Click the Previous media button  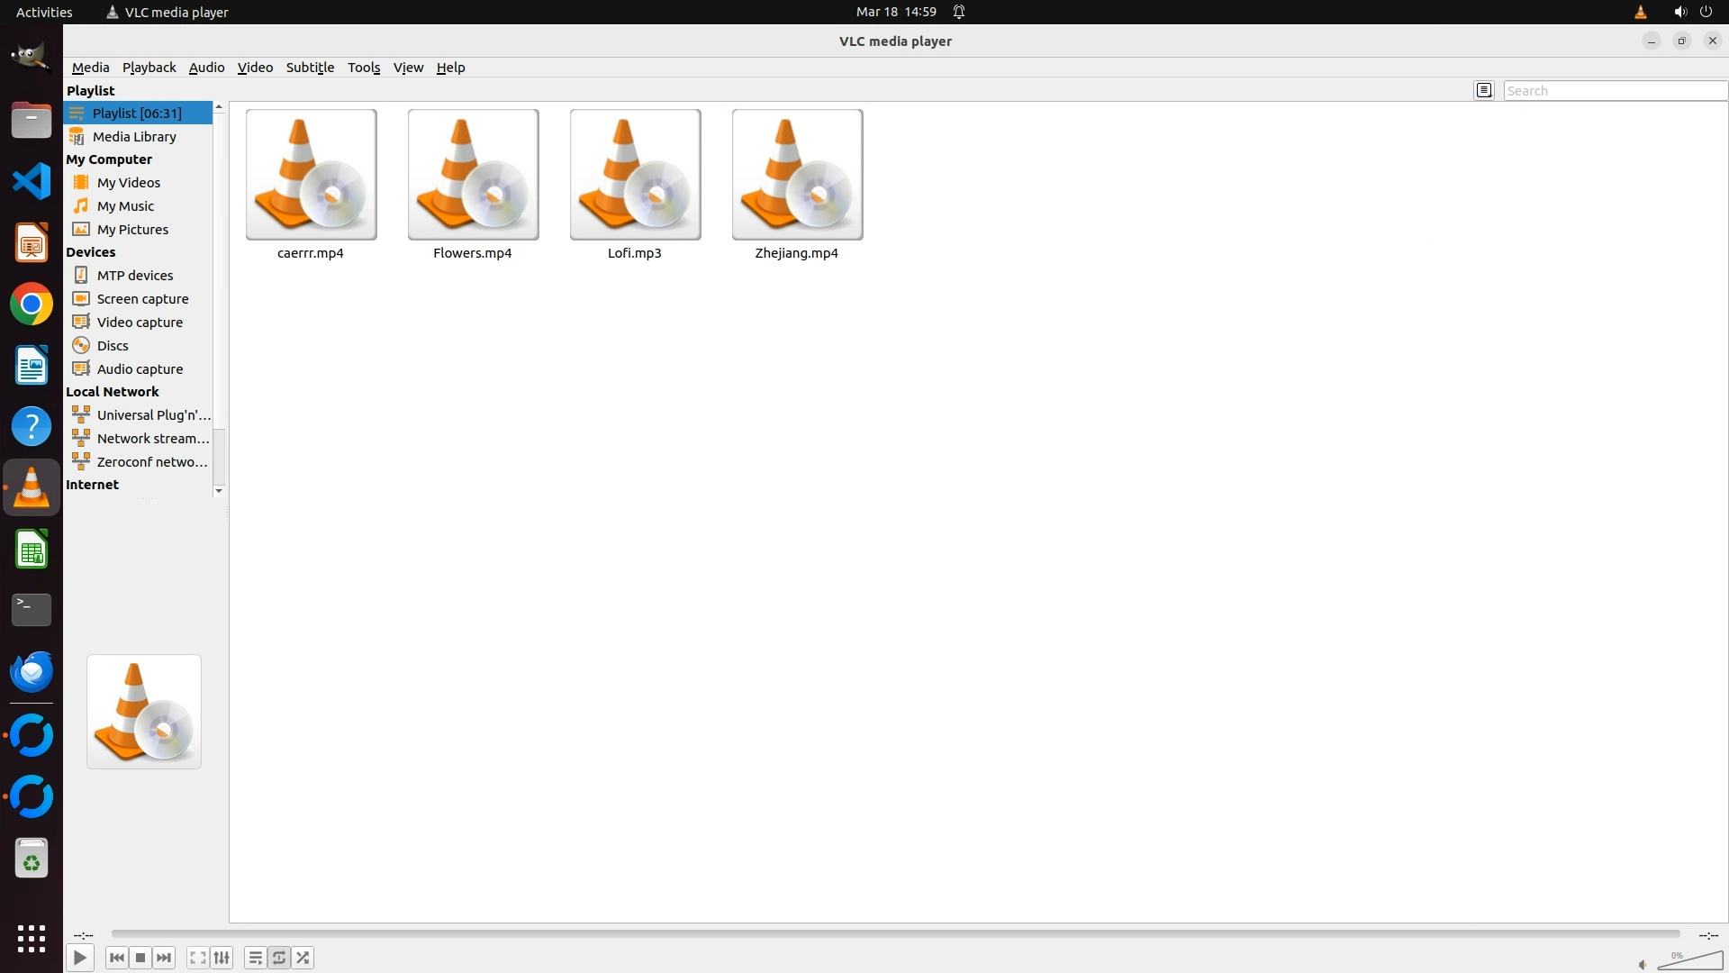[116, 958]
